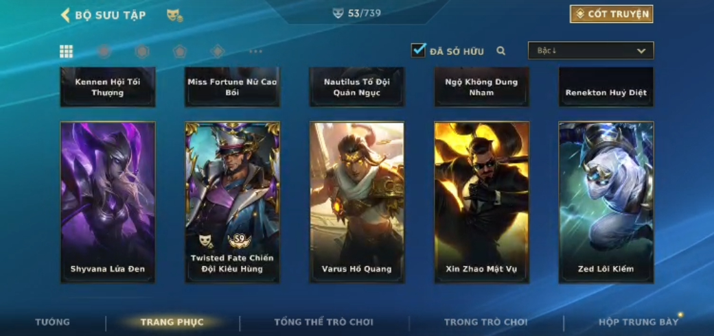714x336 pixels.
Task: Show more filters via three dots
Action: pyautogui.click(x=256, y=51)
